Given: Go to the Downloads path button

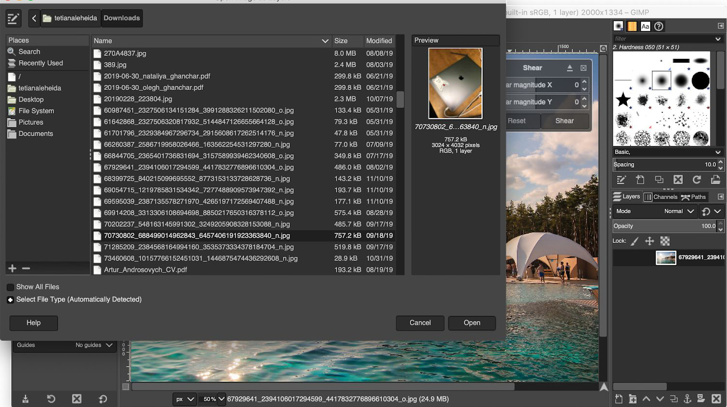Looking at the screenshot, I should click(122, 18).
